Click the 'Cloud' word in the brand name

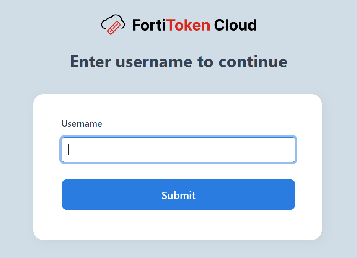235,25
